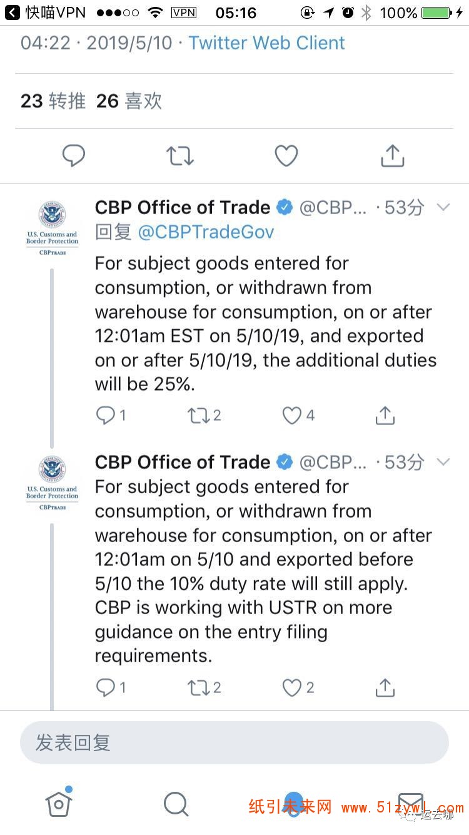Expand options chevron on second reply tweet
Image resolution: width=469 pixels, height=835 pixels.
(443, 462)
